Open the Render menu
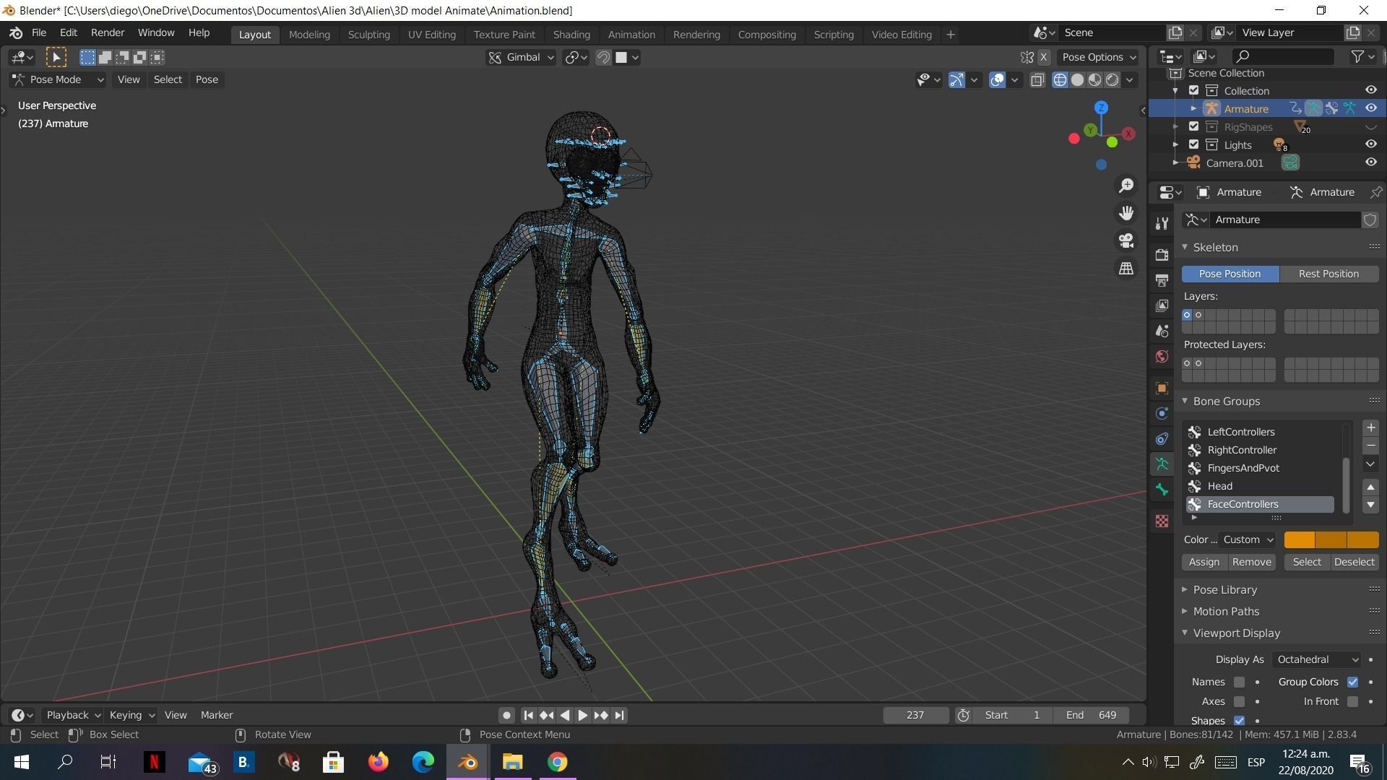Viewport: 1387px width, 780px height. (x=107, y=33)
